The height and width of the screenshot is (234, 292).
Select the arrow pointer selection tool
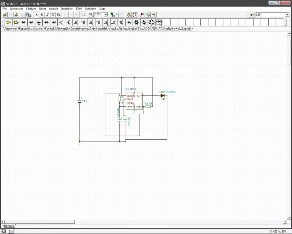click(x=36, y=15)
